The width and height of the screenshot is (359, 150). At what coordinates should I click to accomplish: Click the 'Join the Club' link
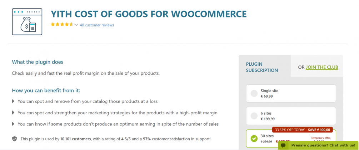point(322,67)
